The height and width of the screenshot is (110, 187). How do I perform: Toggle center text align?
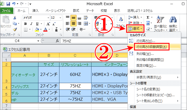click(x=74, y=24)
